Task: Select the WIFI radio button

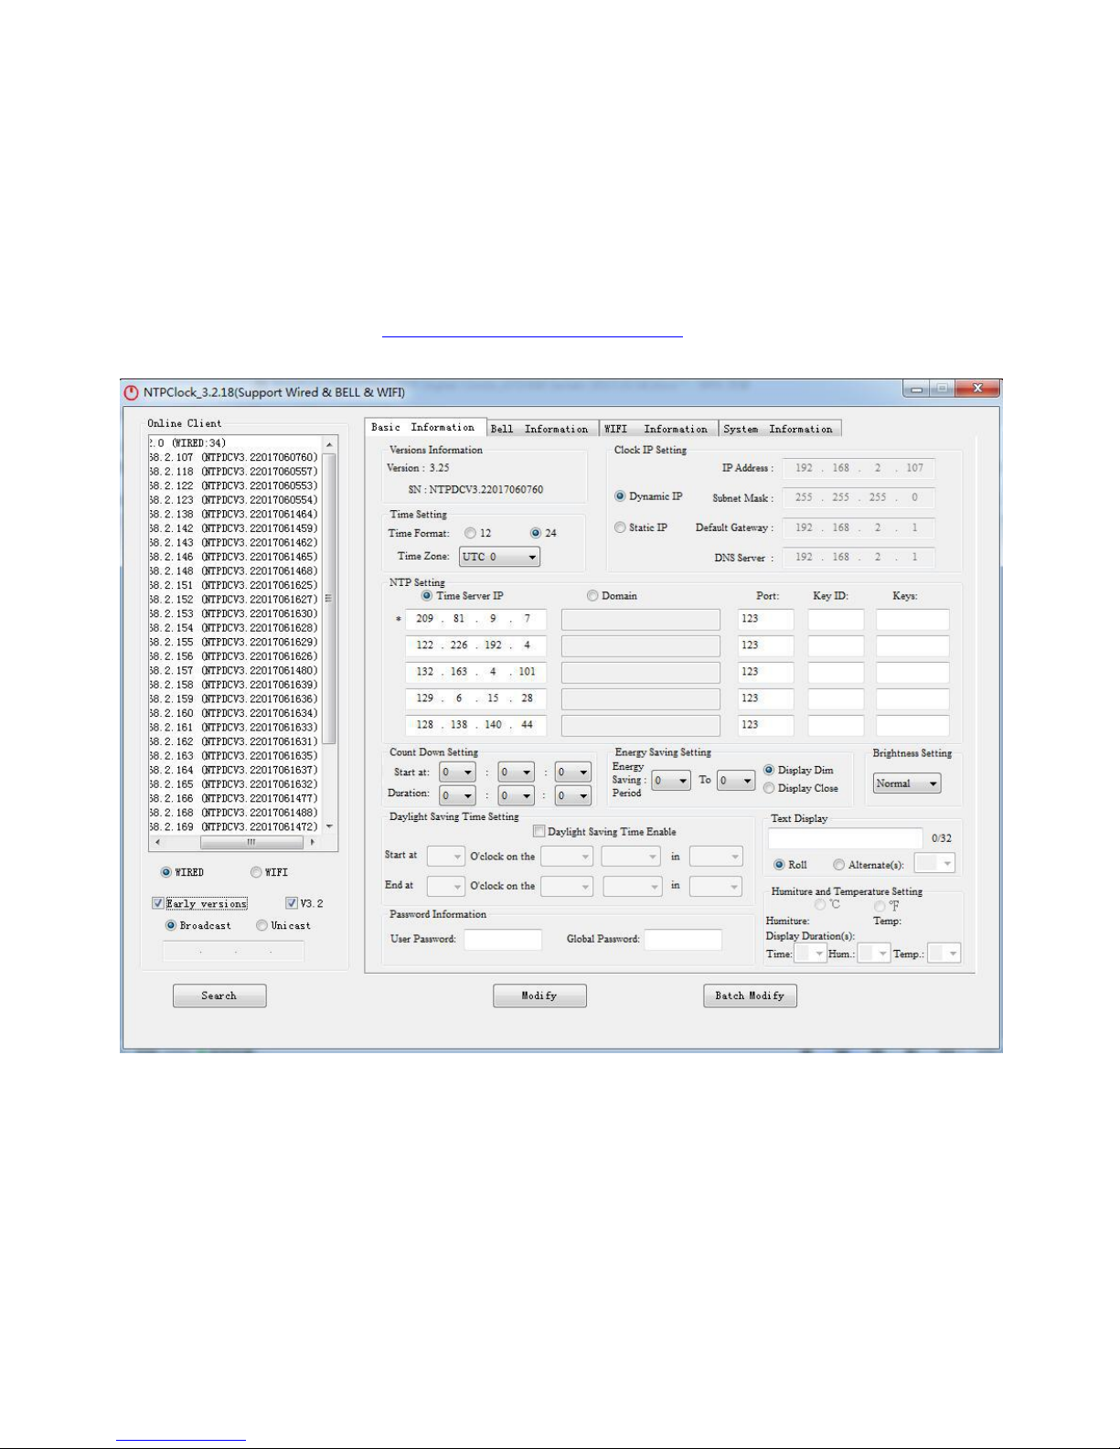Action: [x=256, y=872]
